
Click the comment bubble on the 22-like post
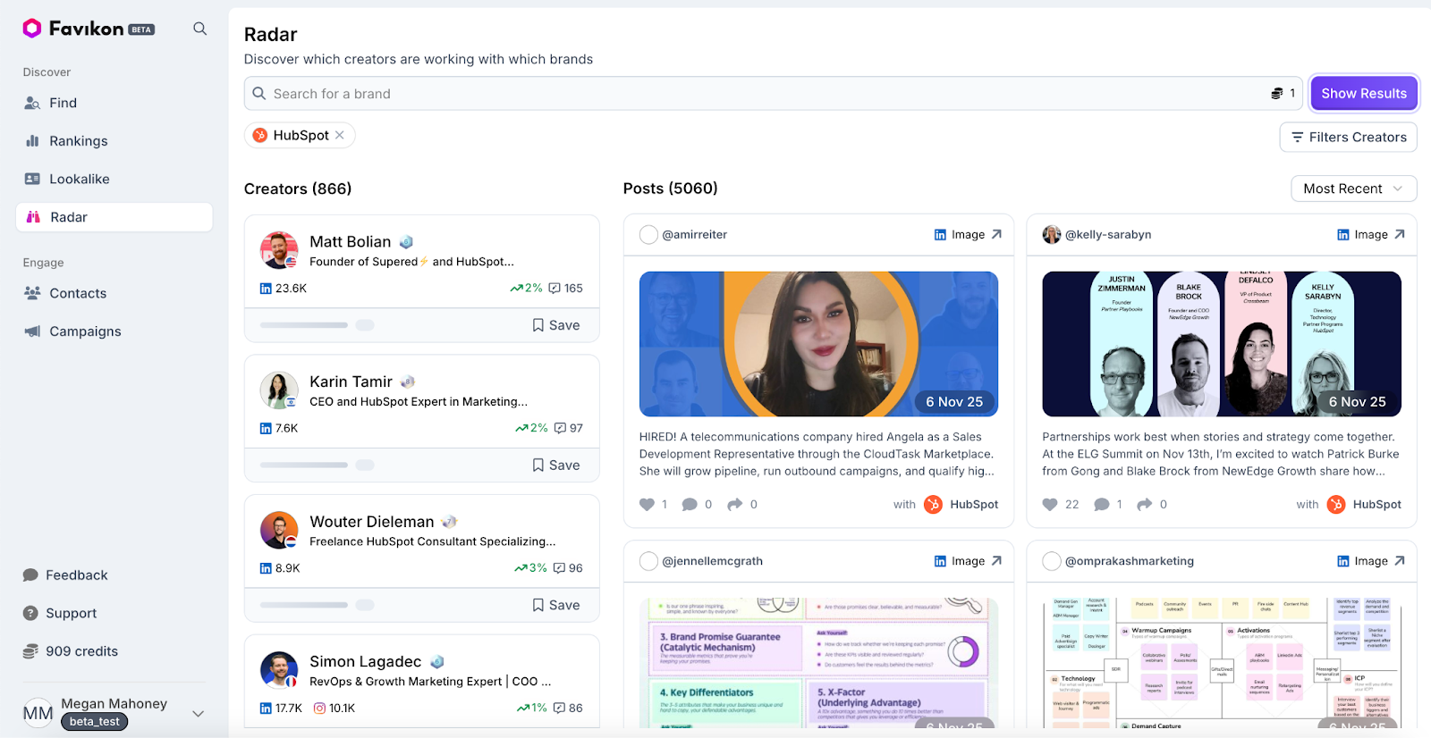coord(1102,505)
